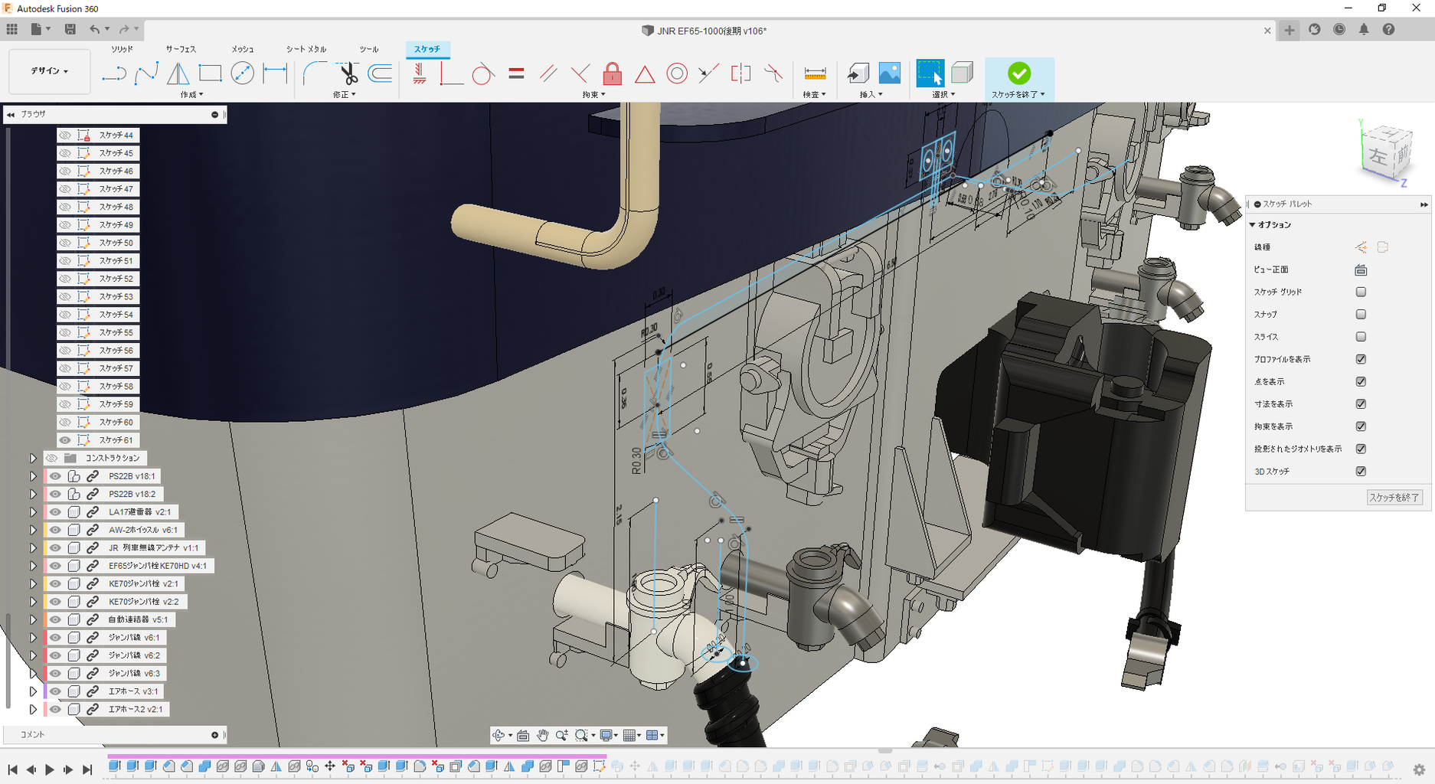Switch to the ソリッド tab
The image size is (1435, 784).
click(x=122, y=49)
